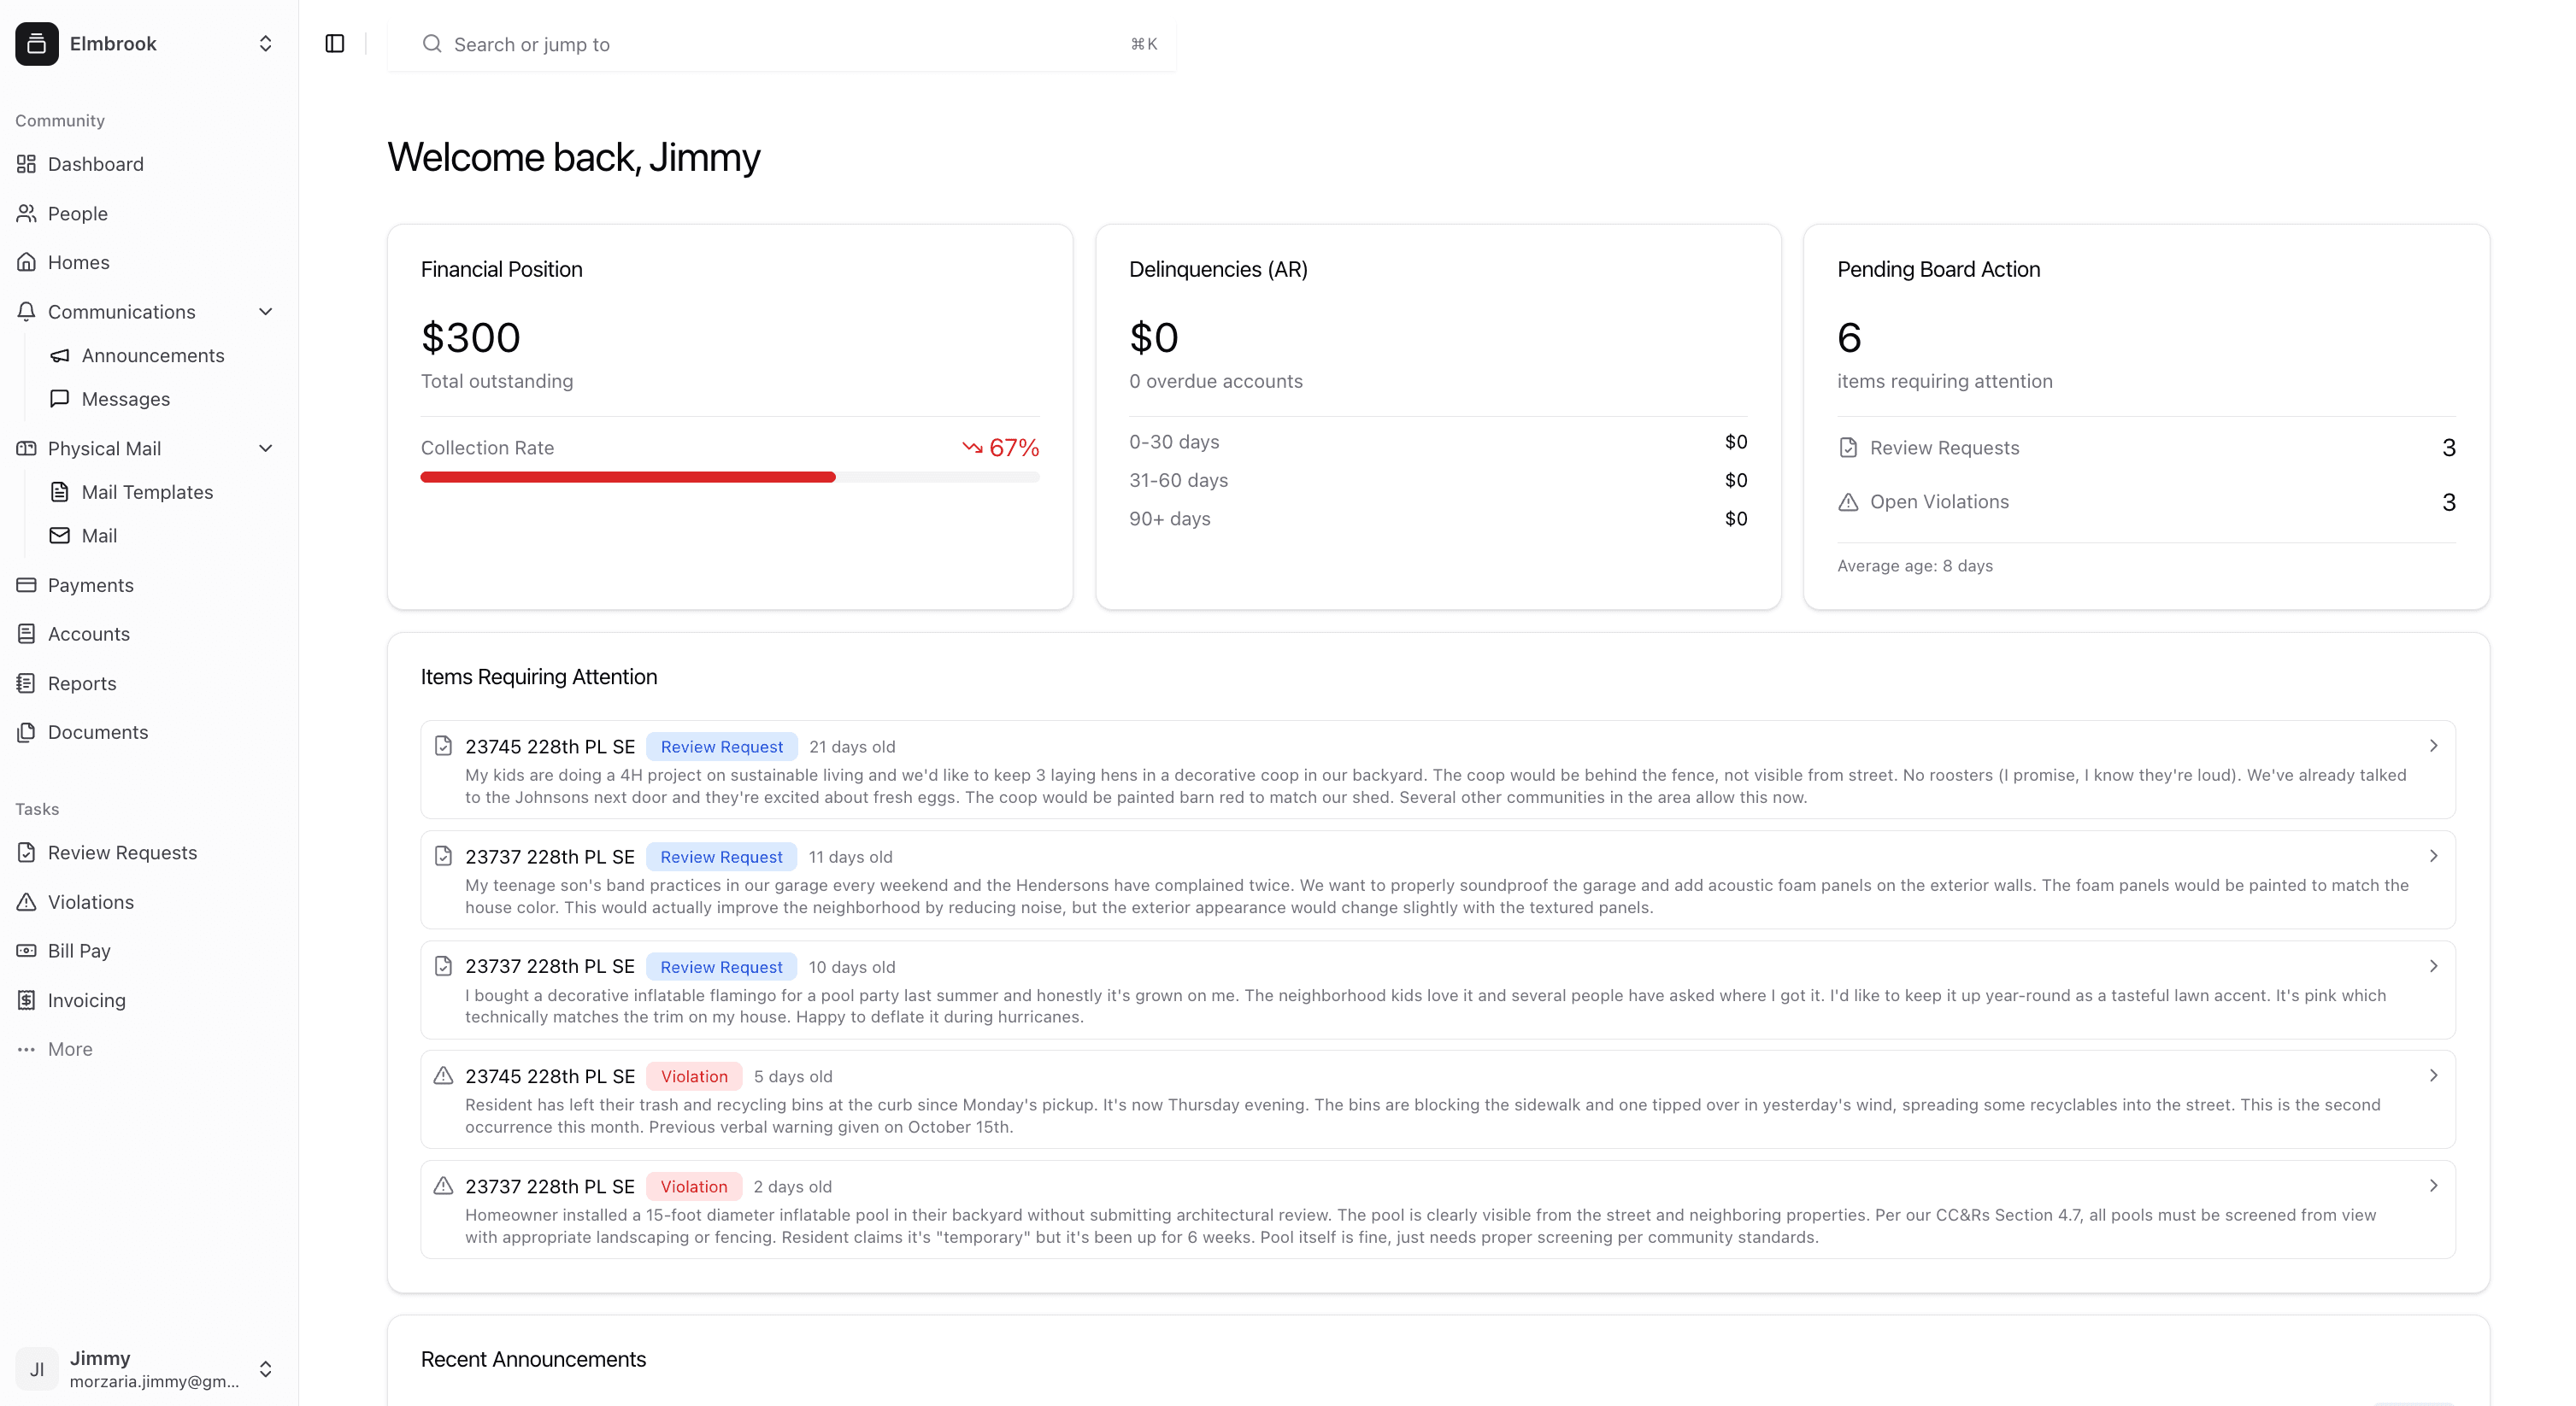Click the document icon beside 23745 228th PL SE
2576x1406 pixels.
pyautogui.click(x=443, y=747)
